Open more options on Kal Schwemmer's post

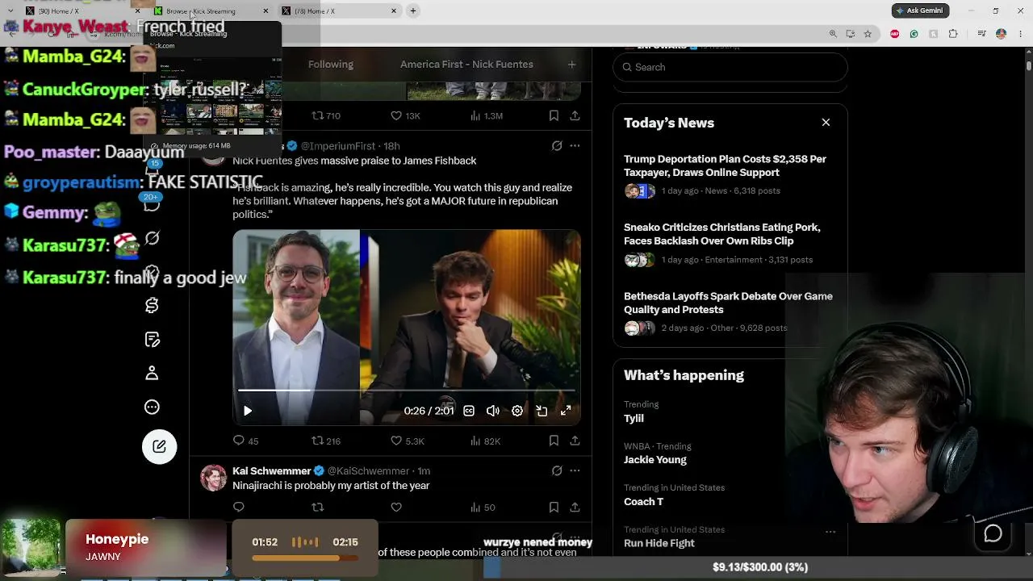575,470
